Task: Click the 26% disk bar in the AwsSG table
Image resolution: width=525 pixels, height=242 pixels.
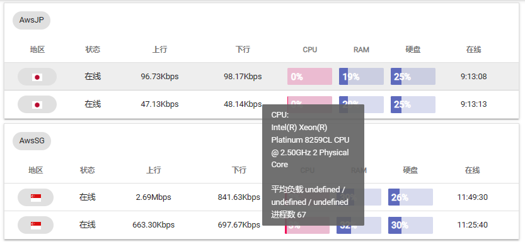Action: click(x=410, y=197)
